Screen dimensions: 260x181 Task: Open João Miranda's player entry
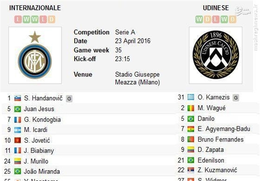(x=42, y=171)
